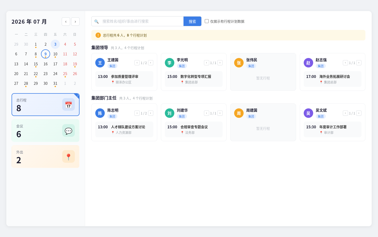Select July 19 in the calendar
Viewport: 378px width, 237px height.
click(x=75, y=64)
